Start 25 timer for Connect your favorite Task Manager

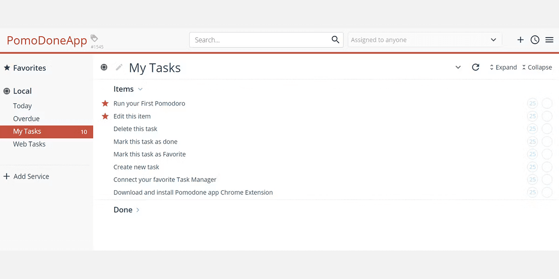click(532, 179)
